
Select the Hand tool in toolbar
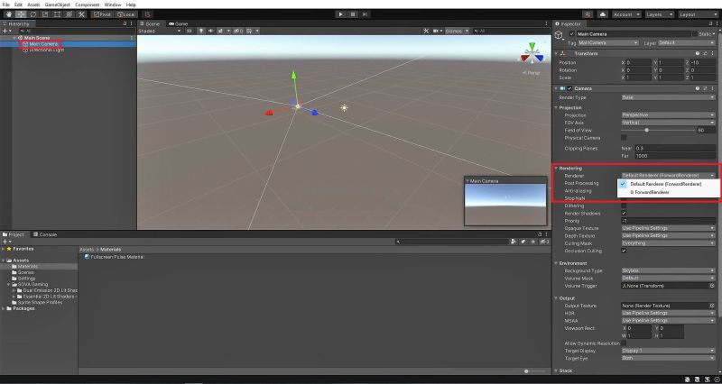(9, 14)
